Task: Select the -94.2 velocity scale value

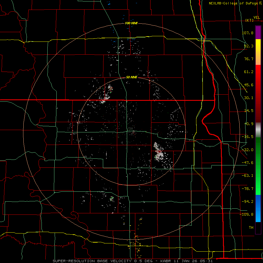Action: tap(248, 202)
